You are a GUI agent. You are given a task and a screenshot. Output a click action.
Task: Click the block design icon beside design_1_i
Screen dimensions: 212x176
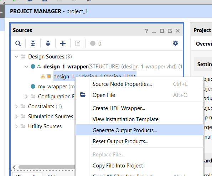pos(48,77)
